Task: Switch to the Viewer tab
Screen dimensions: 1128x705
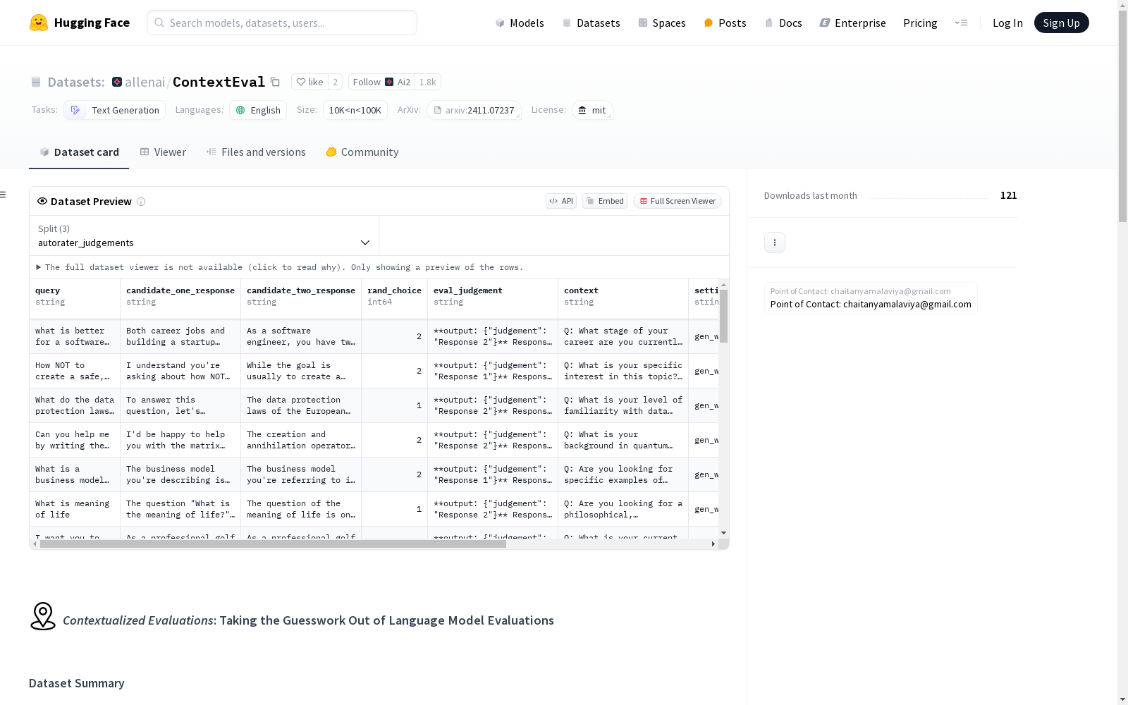Action: click(x=163, y=152)
